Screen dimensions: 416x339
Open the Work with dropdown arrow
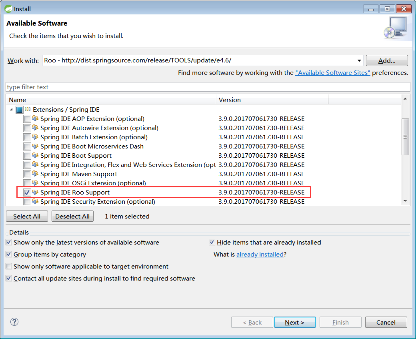point(359,60)
